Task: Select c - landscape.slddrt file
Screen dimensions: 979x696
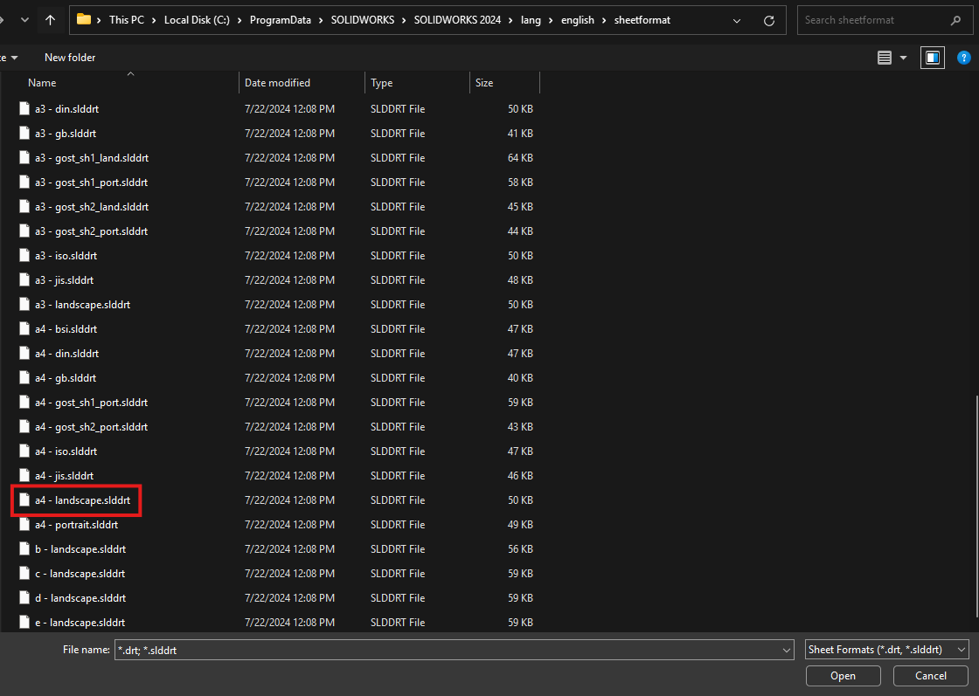Action: coord(80,573)
